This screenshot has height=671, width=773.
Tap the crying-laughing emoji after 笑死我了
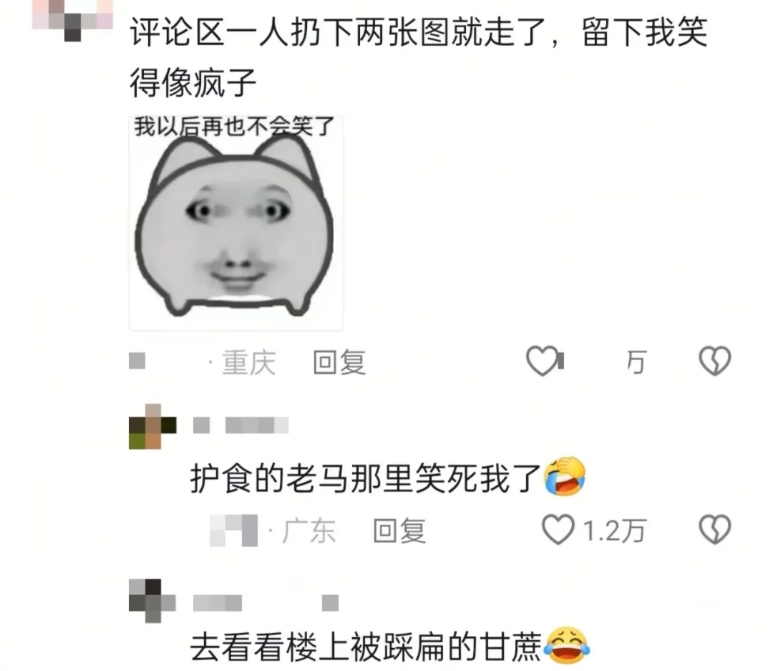click(x=565, y=477)
